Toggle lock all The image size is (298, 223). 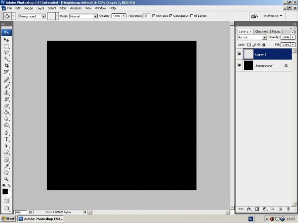click(x=264, y=45)
